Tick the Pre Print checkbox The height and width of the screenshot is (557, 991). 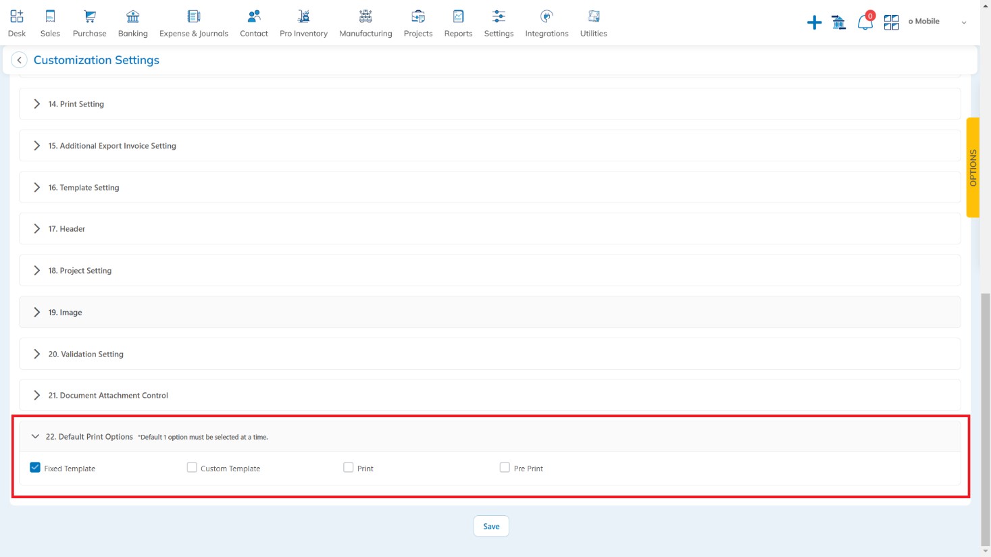click(x=505, y=467)
